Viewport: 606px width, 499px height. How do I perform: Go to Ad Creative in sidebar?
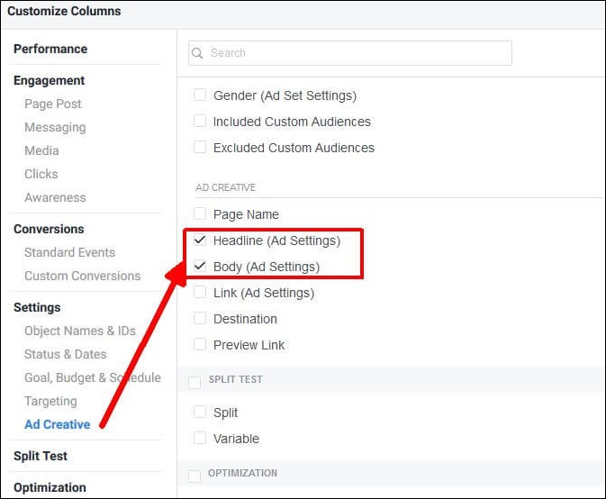coord(58,424)
